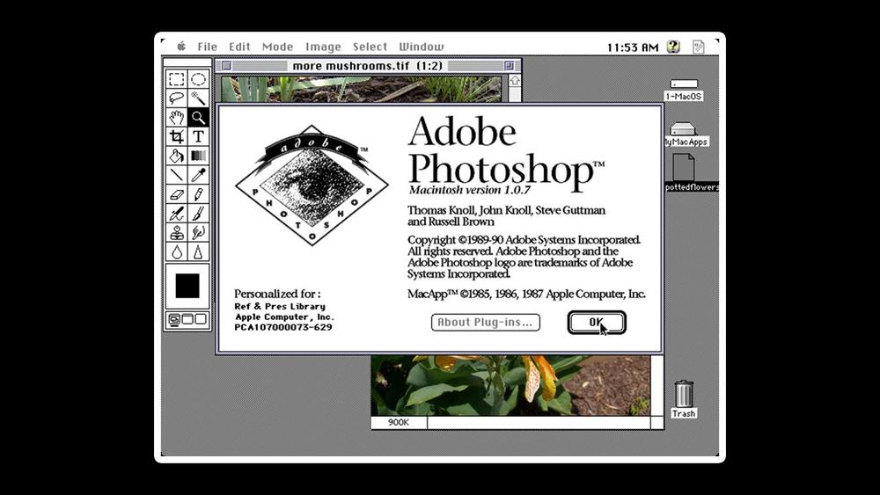880x495 pixels.
Task: Select the Rubber Stamp tool
Action: [176, 232]
